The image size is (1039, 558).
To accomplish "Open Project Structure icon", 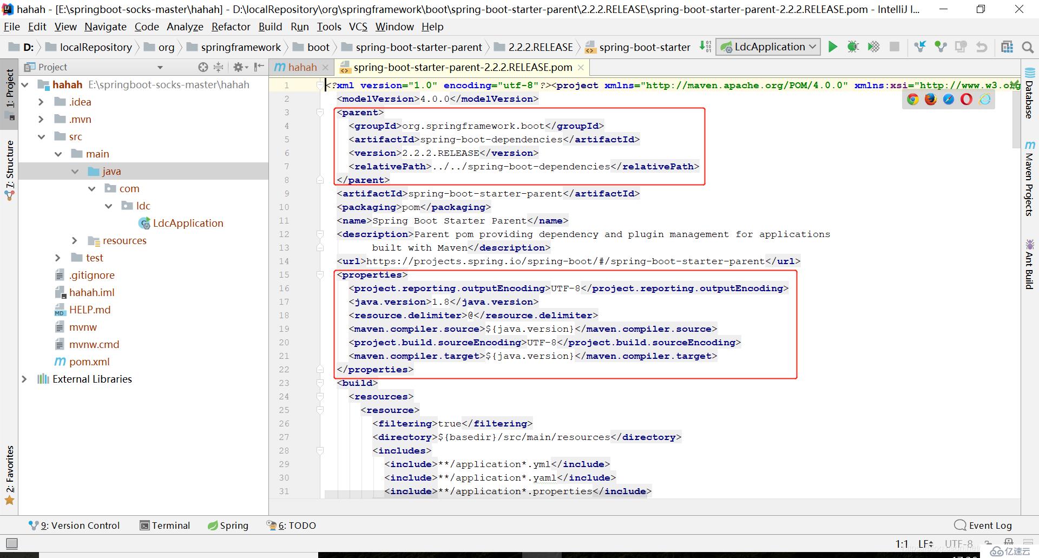I will (x=1007, y=47).
